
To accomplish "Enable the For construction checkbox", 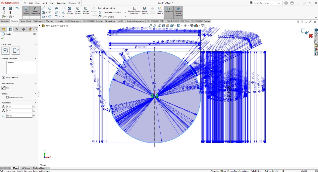I will tap(8, 97).
